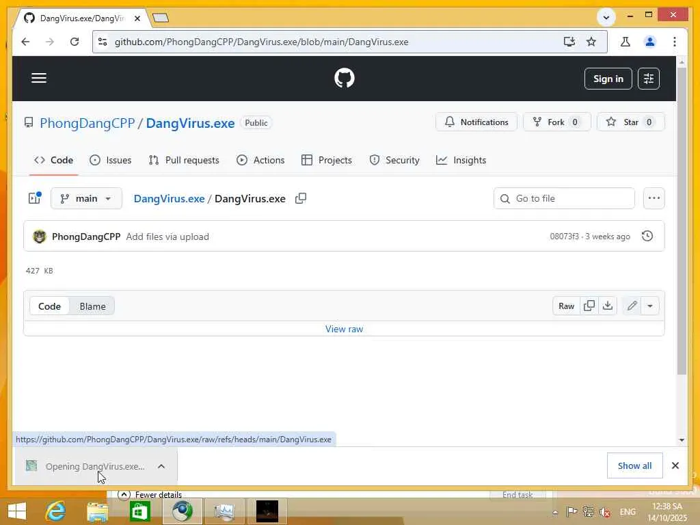This screenshot has height=525, width=700.
Task: Open the Windows Start button
Action: (17, 511)
